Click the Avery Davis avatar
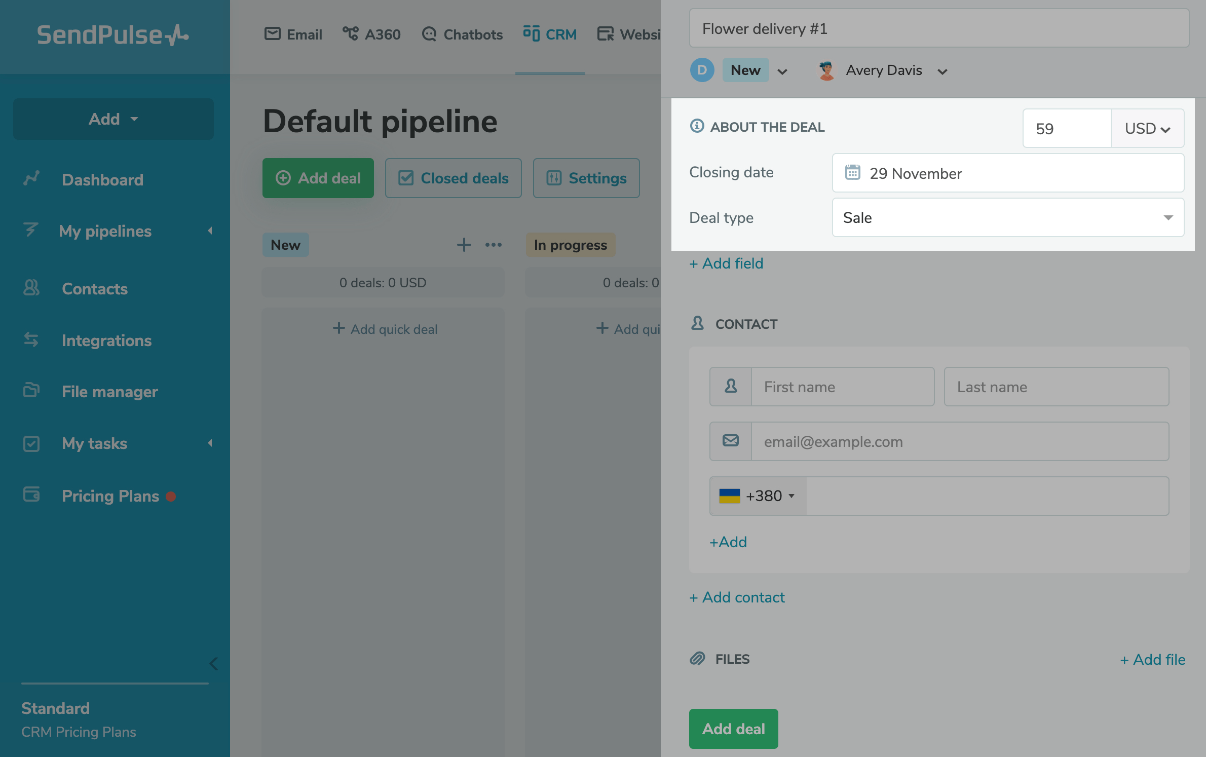Screen dimensions: 1206x757 (826, 70)
